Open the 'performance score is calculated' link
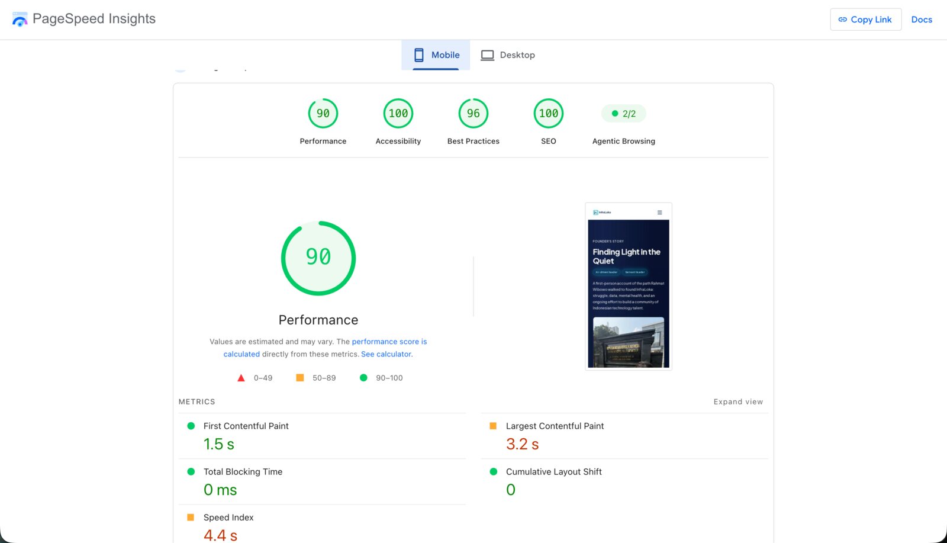 tap(325, 348)
